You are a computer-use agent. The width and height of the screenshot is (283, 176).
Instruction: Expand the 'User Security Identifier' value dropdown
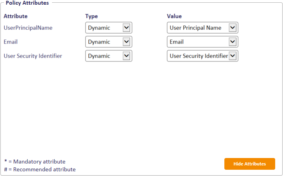coord(202,56)
